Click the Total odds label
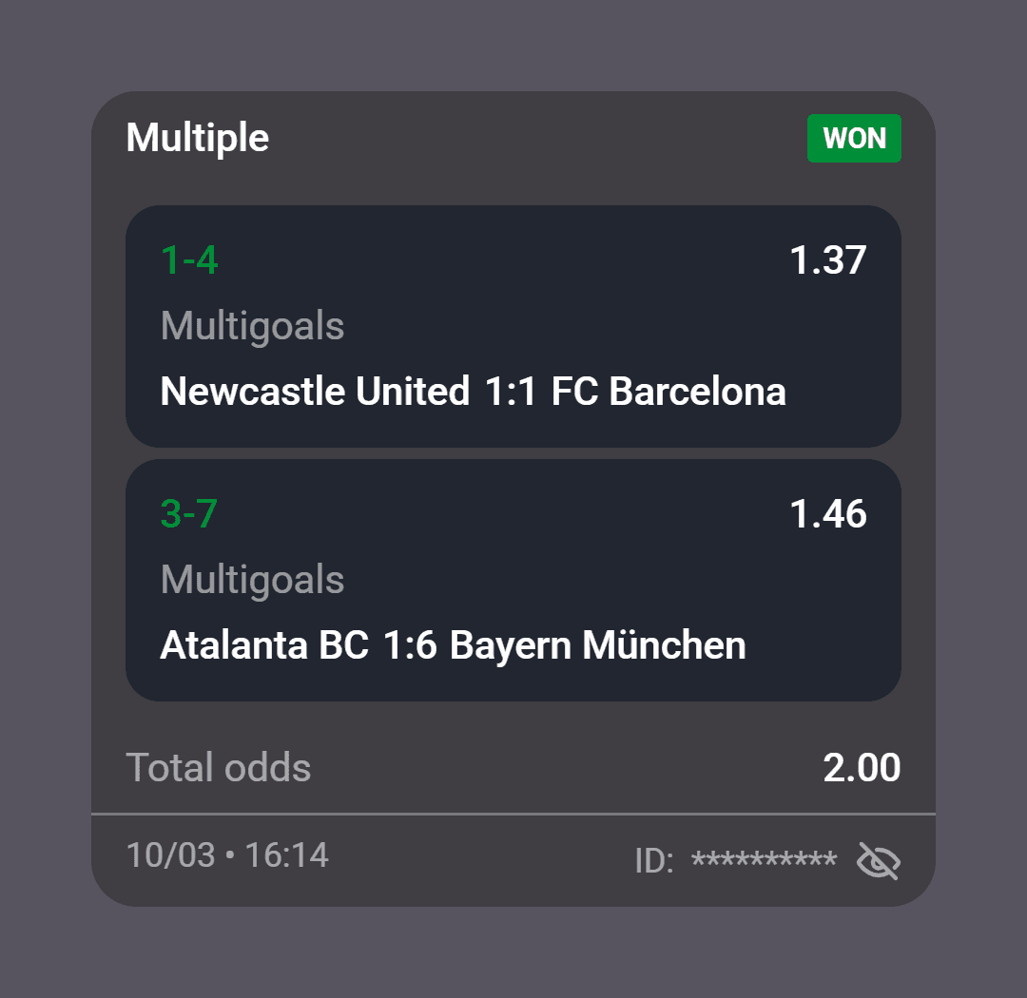Screen dimensions: 1027x998 click(x=219, y=767)
